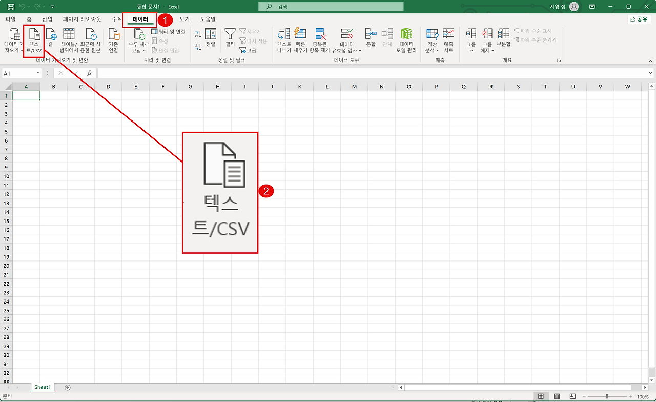Viewport: 656px width, 402px height.
Task: Switch to the Insert (삽입) tab
Action: pyautogui.click(x=47, y=19)
